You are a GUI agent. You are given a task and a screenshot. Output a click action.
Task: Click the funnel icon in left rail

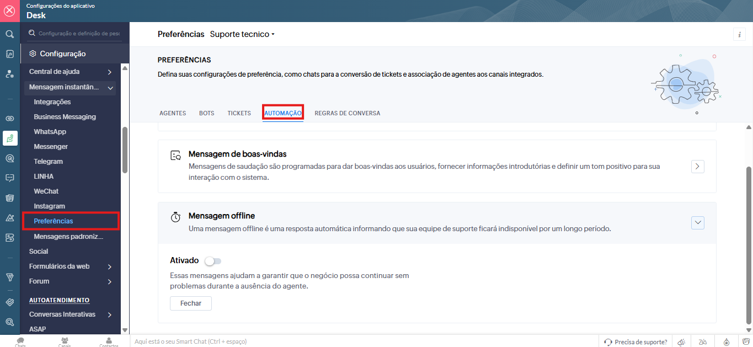pos(9,277)
